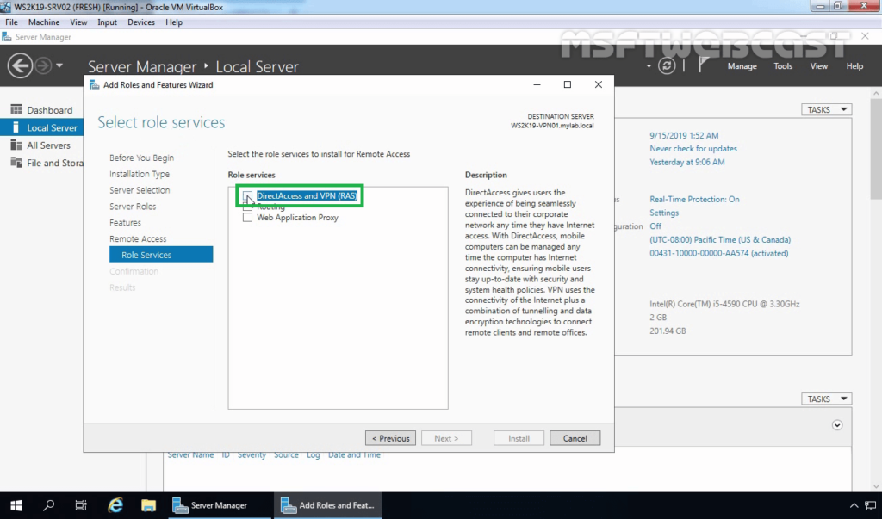This screenshot has width=882, height=519.
Task: Open VirtualBox Machine menu
Action: tap(44, 22)
